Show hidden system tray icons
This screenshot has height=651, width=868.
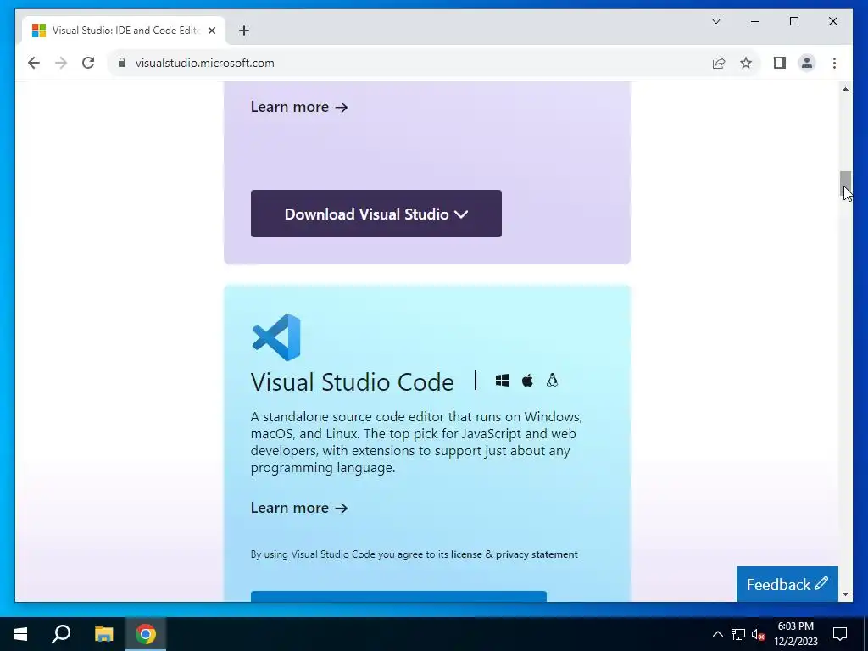pyautogui.click(x=717, y=634)
